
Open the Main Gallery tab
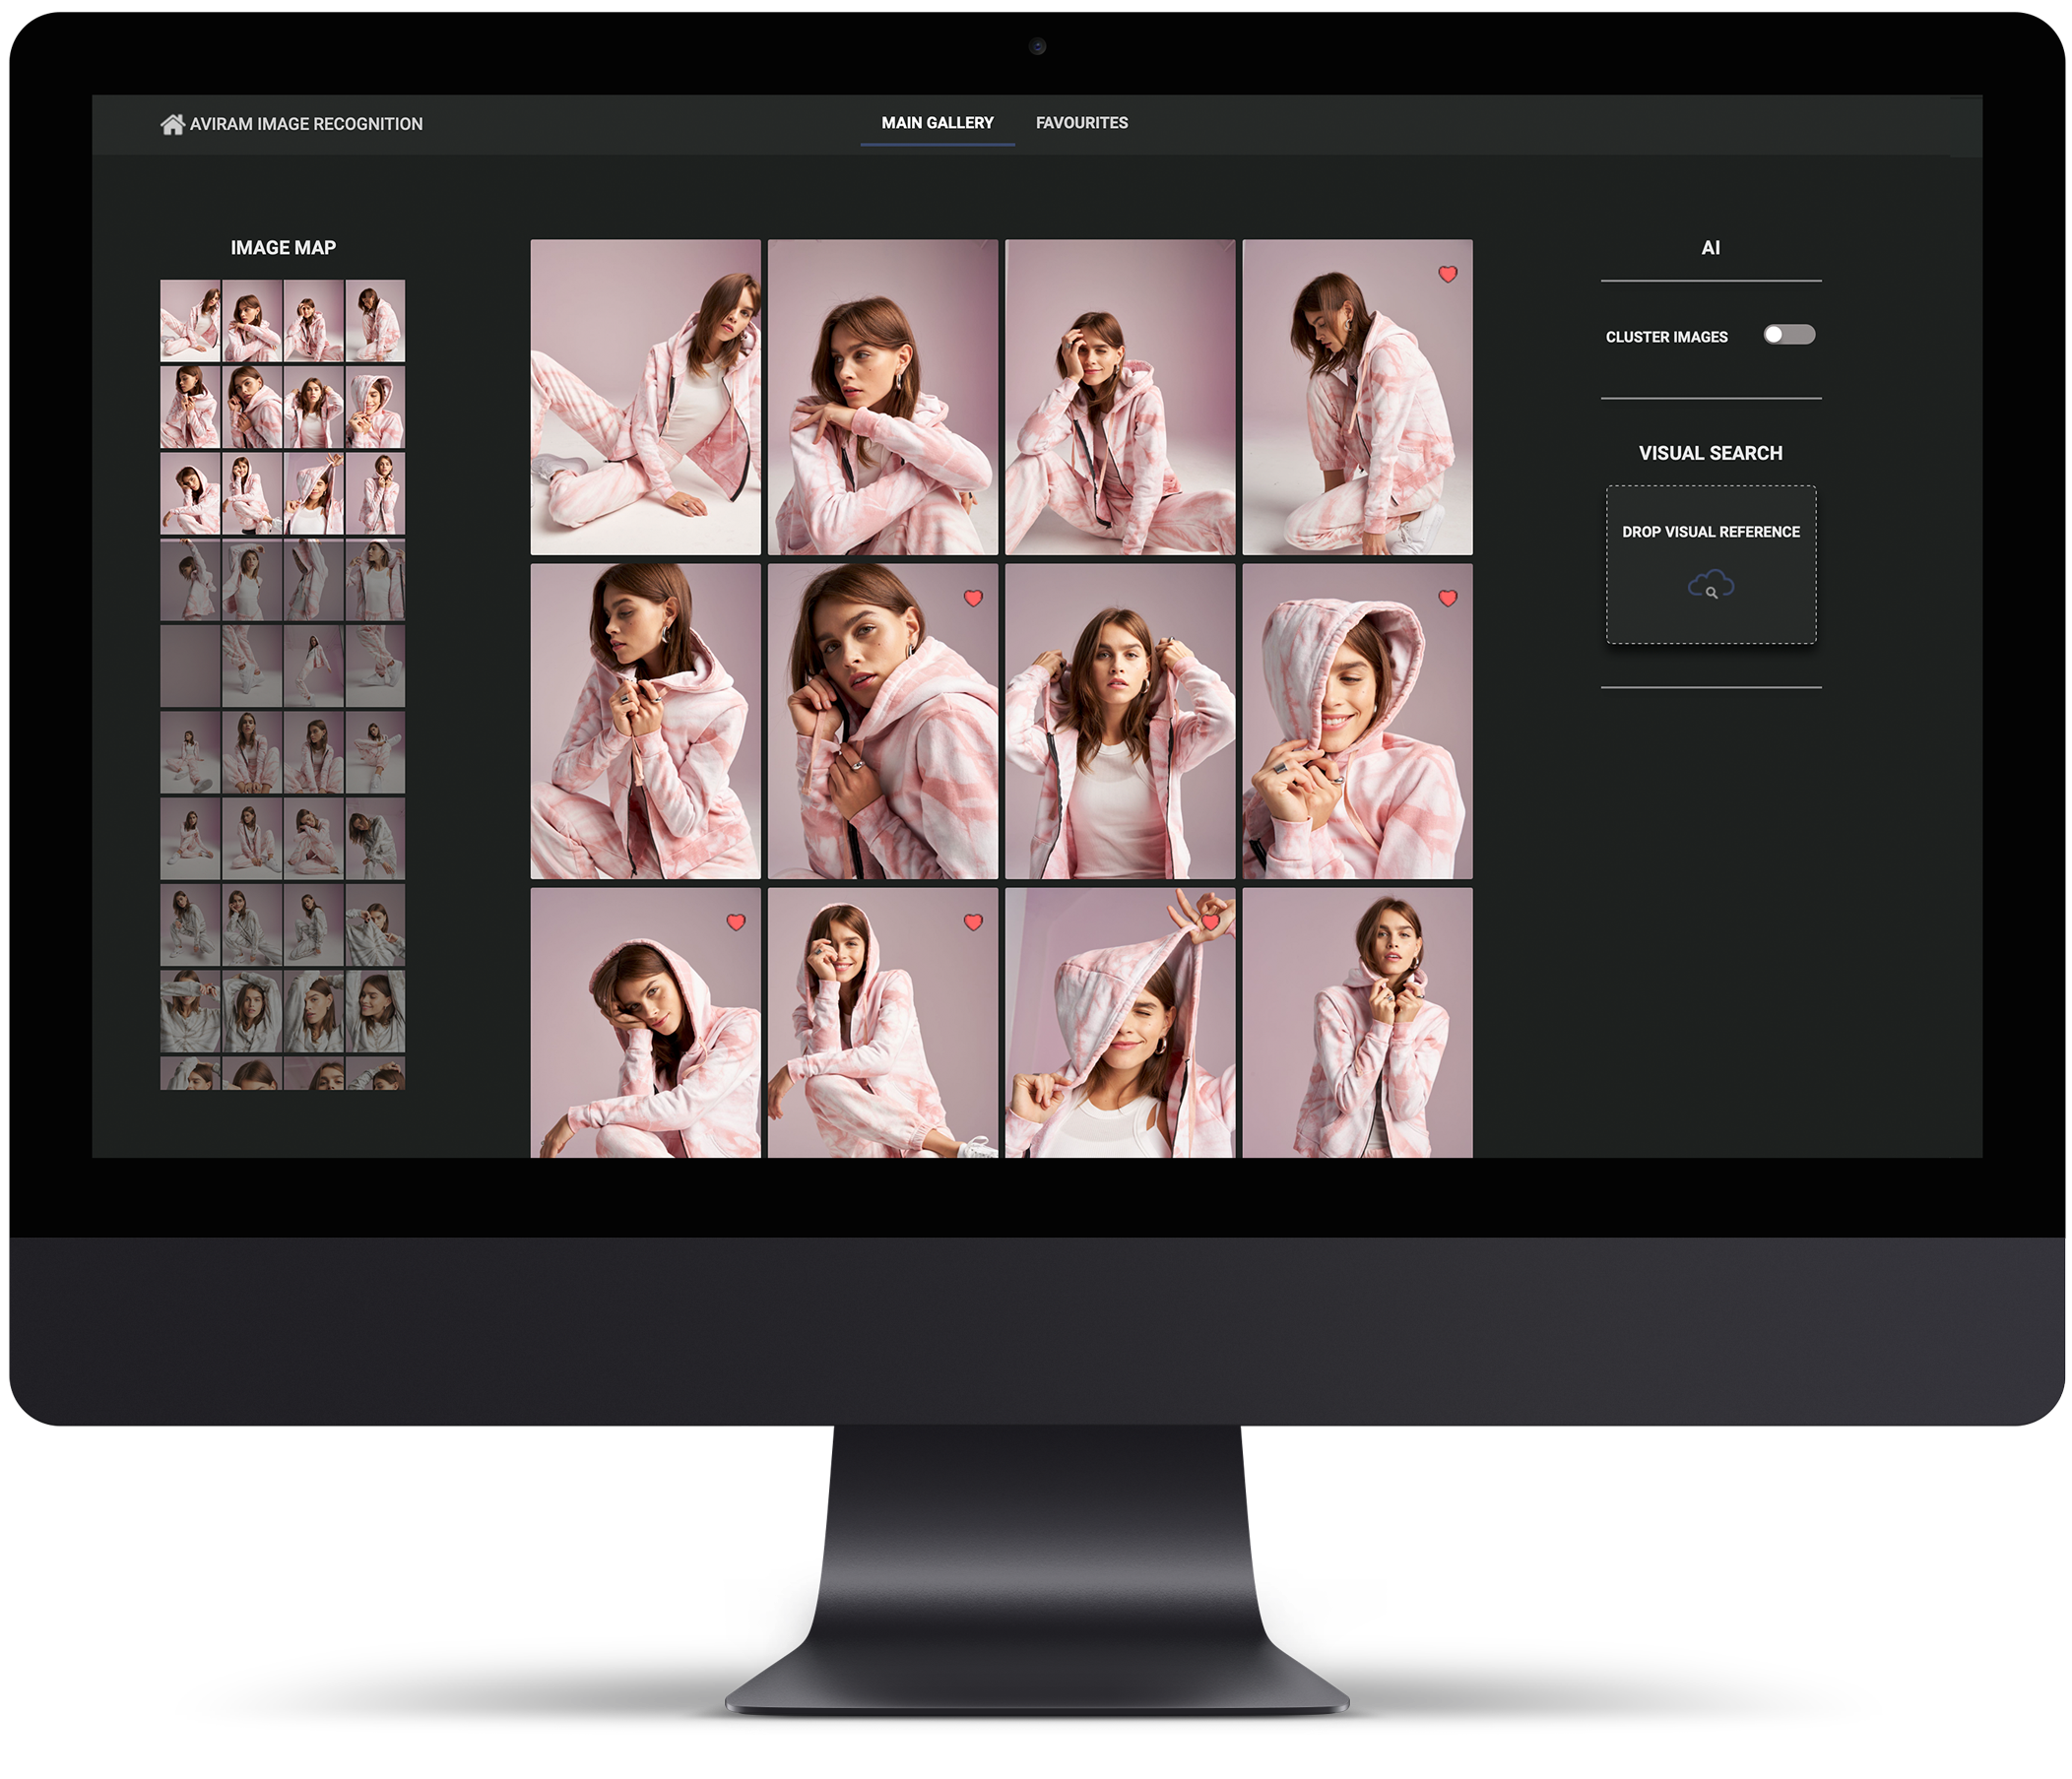click(x=937, y=123)
